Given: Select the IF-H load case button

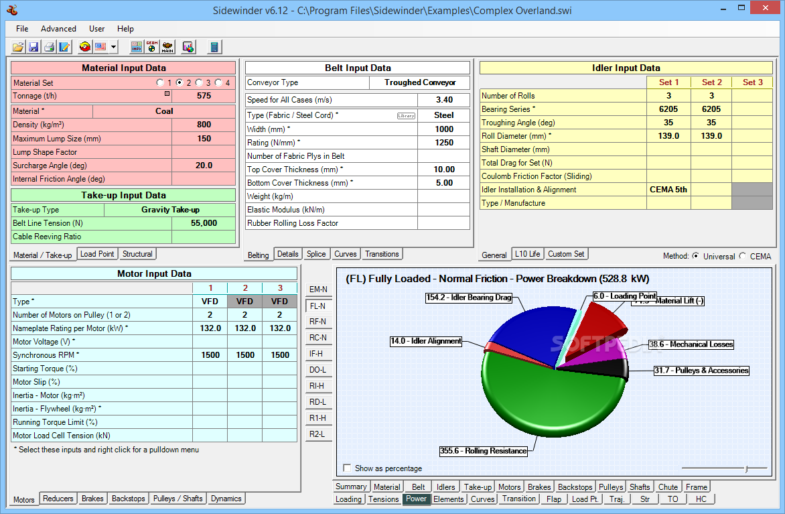Looking at the screenshot, I should click(318, 354).
